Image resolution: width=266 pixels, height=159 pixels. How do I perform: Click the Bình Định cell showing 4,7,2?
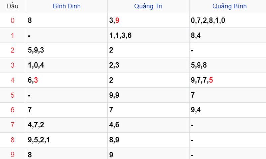[x=67, y=125]
